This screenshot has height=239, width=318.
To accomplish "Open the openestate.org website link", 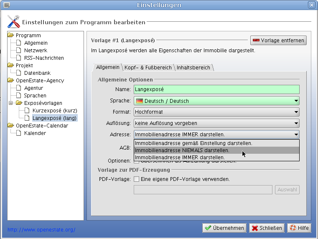I will [x=41, y=229].
